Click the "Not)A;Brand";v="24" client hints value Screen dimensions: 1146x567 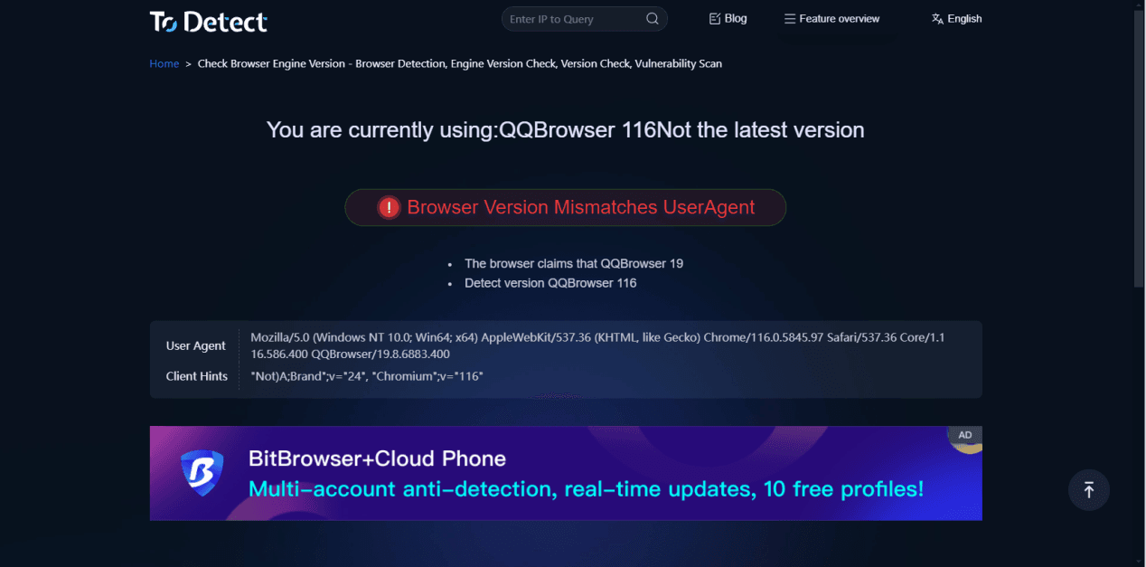click(367, 376)
